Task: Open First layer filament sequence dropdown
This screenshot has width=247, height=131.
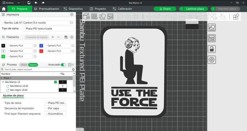Action: (55, 114)
